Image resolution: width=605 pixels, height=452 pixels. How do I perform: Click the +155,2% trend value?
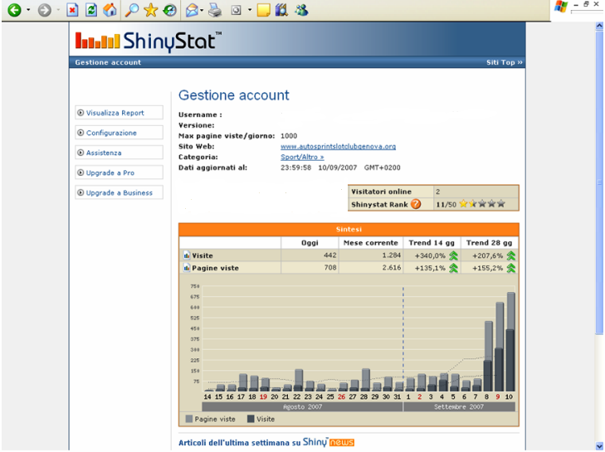click(x=487, y=268)
